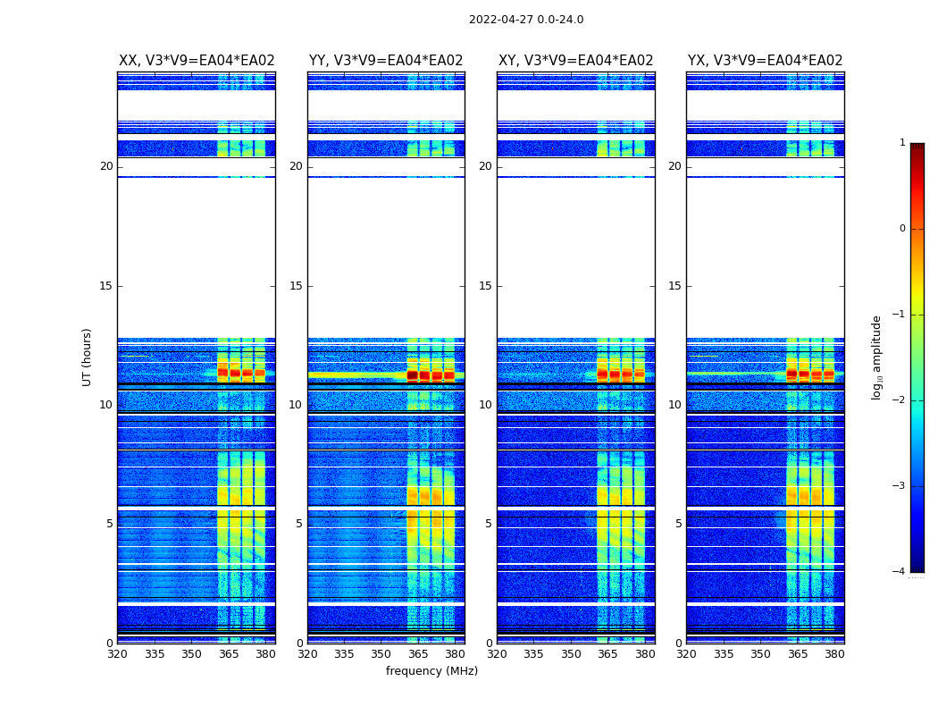The image size is (938, 715).
Task: Click the dark red top of colorbar
Action: 917,147
